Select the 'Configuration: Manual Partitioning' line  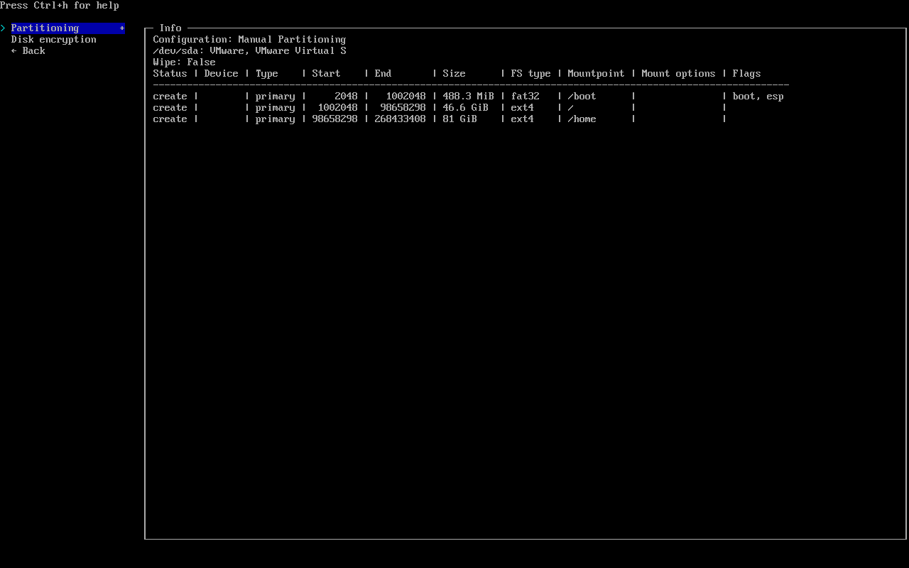(x=249, y=40)
